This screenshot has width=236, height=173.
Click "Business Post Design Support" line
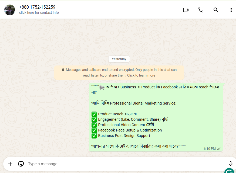coord(124,136)
